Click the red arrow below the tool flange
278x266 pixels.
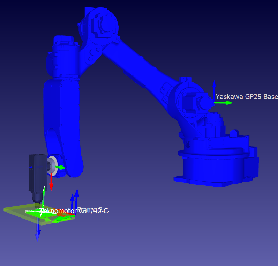point(51,183)
